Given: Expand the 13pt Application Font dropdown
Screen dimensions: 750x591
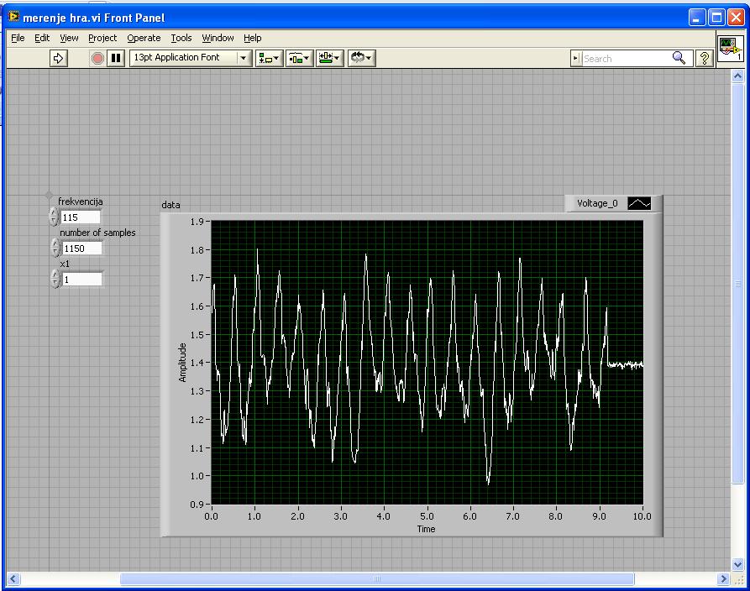Looking at the screenshot, I should 244,58.
